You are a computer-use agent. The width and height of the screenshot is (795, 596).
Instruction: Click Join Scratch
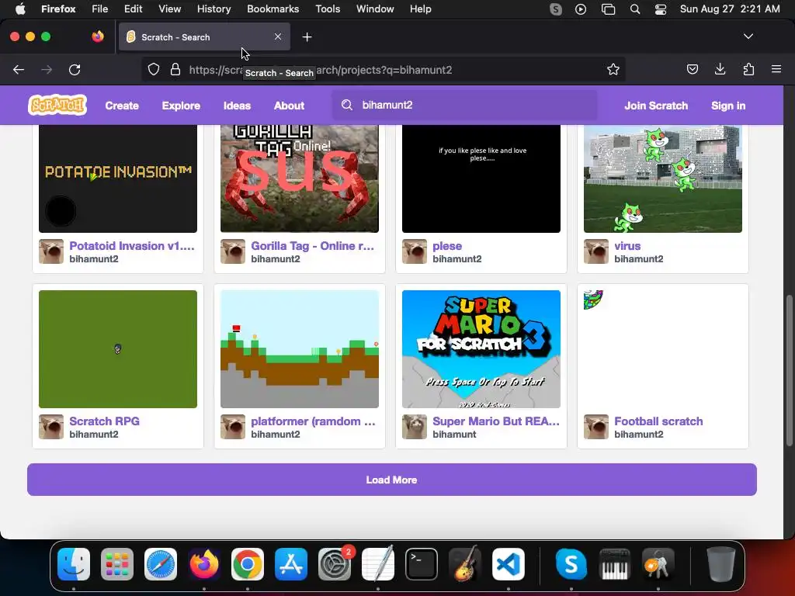coord(656,106)
